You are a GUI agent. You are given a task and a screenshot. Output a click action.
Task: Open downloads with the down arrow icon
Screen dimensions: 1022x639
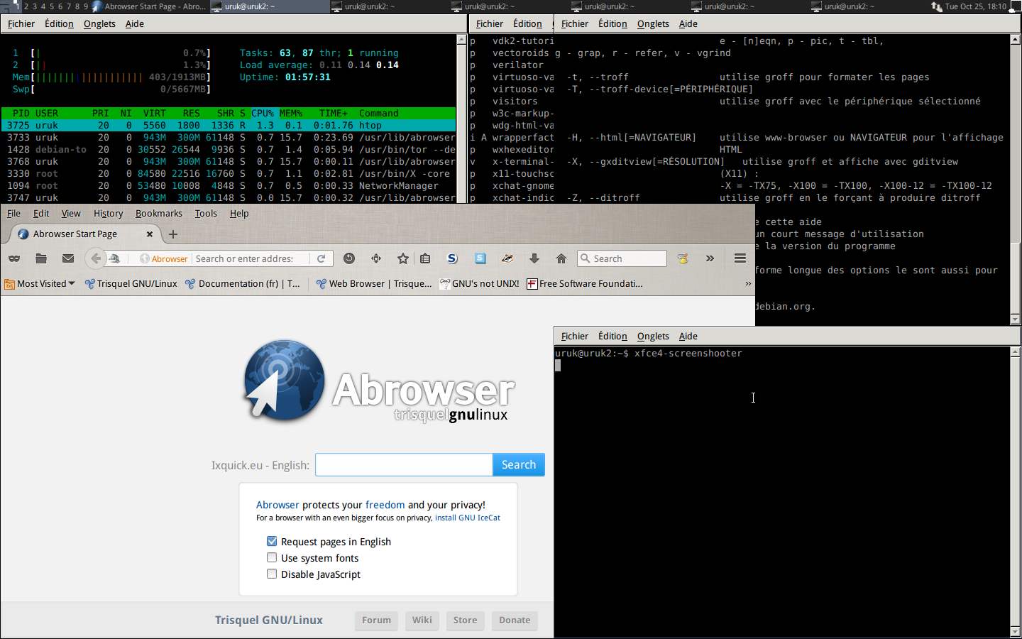(534, 258)
